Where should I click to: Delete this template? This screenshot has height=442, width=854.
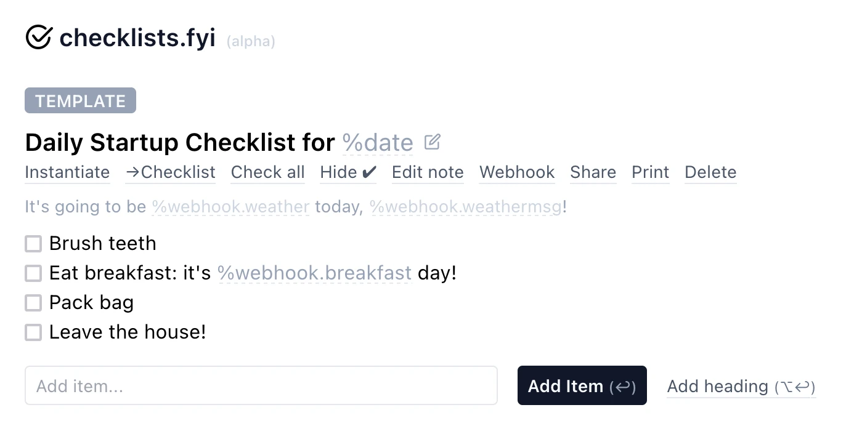[710, 172]
